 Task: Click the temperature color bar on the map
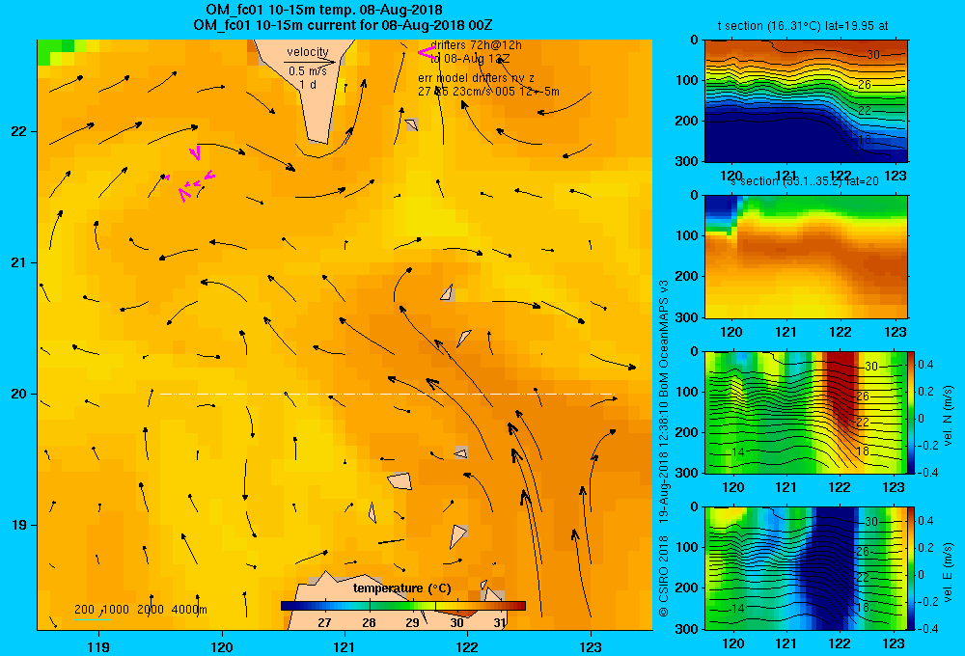coord(403,606)
